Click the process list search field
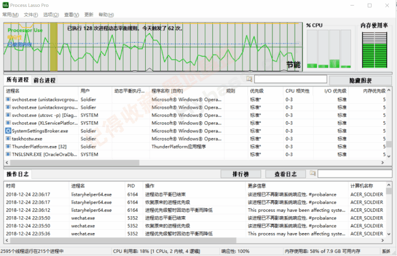The height and width of the screenshot is (256, 397). click(x=290, y=79)
